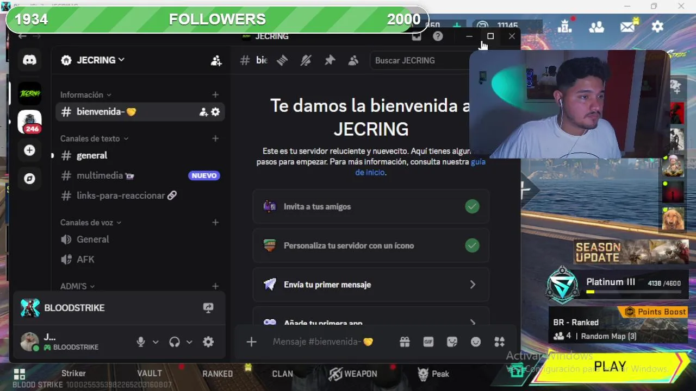Open the gift icon in message bar

[x=405, y=342]
